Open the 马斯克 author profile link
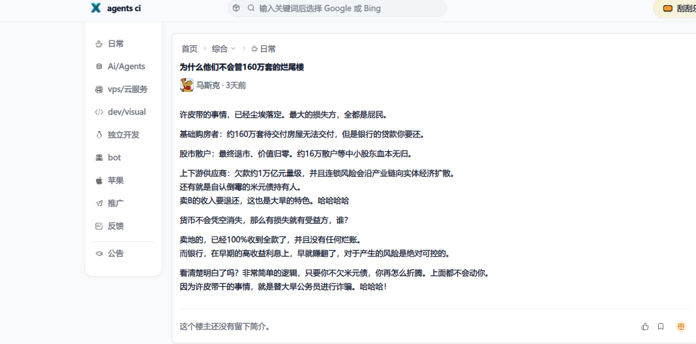The image size is (696, 344). click(208, 85)
